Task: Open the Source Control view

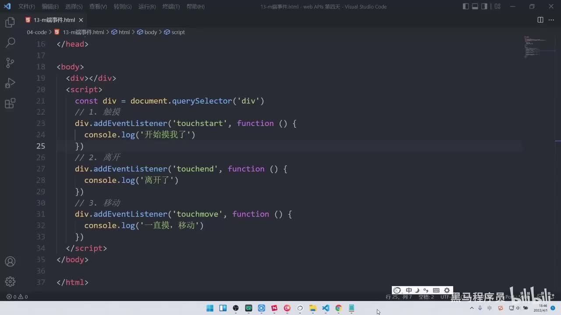Action: pos(10,63)
